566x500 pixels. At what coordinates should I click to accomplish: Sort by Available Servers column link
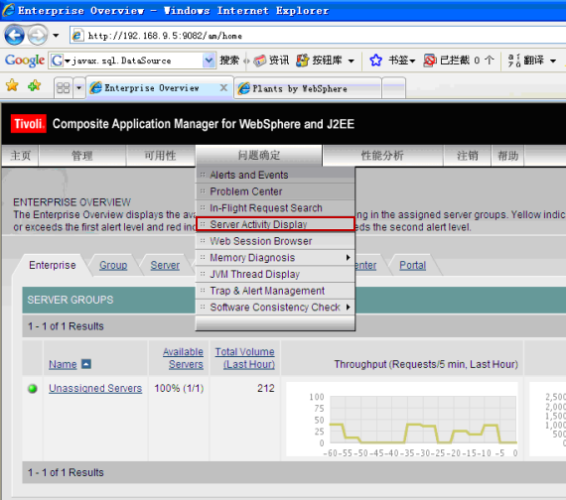pos(183,358)
